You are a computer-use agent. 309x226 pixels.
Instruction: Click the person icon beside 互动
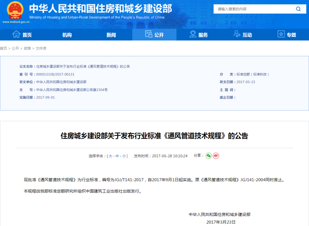pyautogui.click(x=237, y=34)
